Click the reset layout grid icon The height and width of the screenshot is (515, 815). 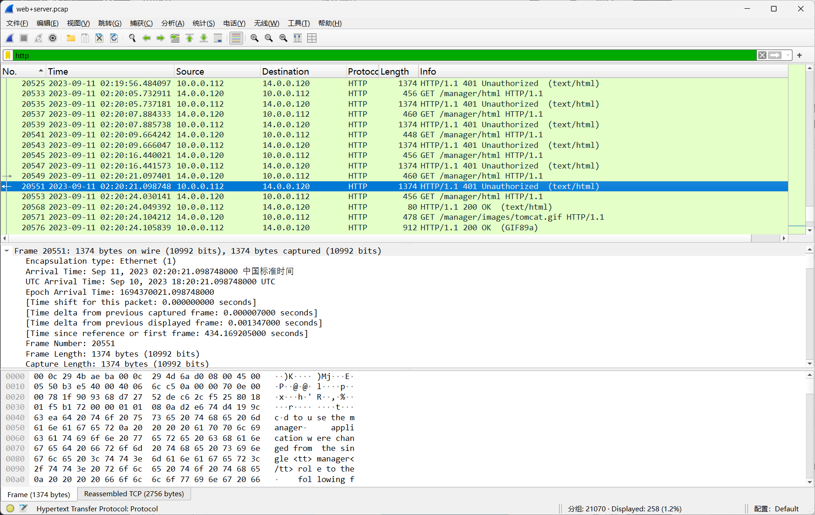pos(312,38)
